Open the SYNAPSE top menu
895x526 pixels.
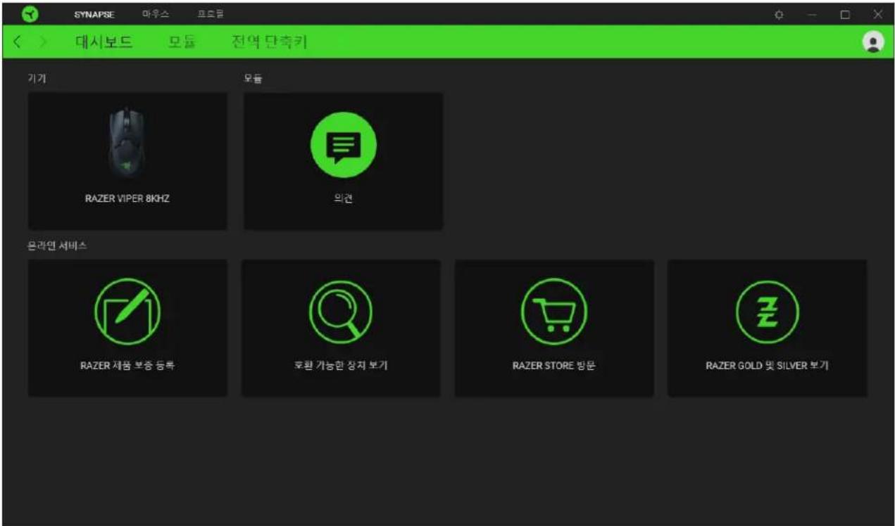tap(94, 14)
